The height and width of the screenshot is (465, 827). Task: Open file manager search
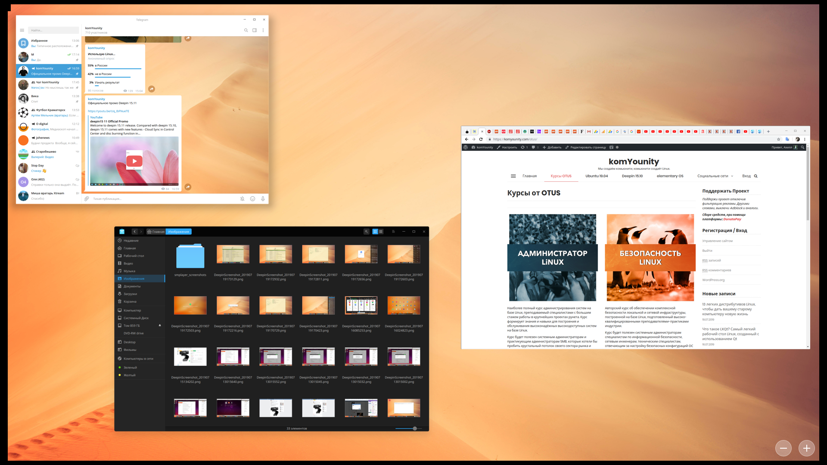pyautogui.click(x=367, y=232)
